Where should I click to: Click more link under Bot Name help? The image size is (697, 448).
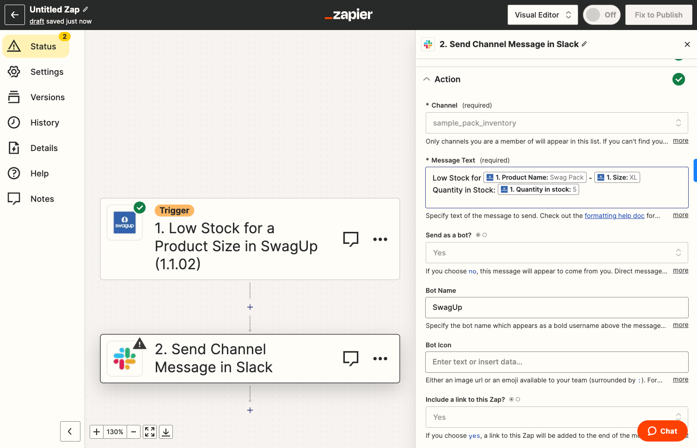click(x=680, y=325)
